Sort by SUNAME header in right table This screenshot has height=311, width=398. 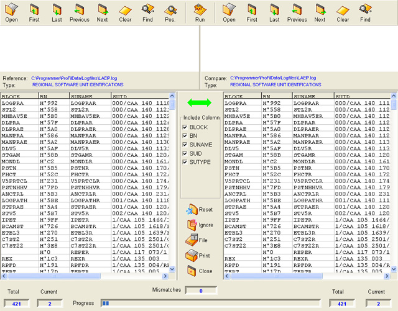(313, 97)
